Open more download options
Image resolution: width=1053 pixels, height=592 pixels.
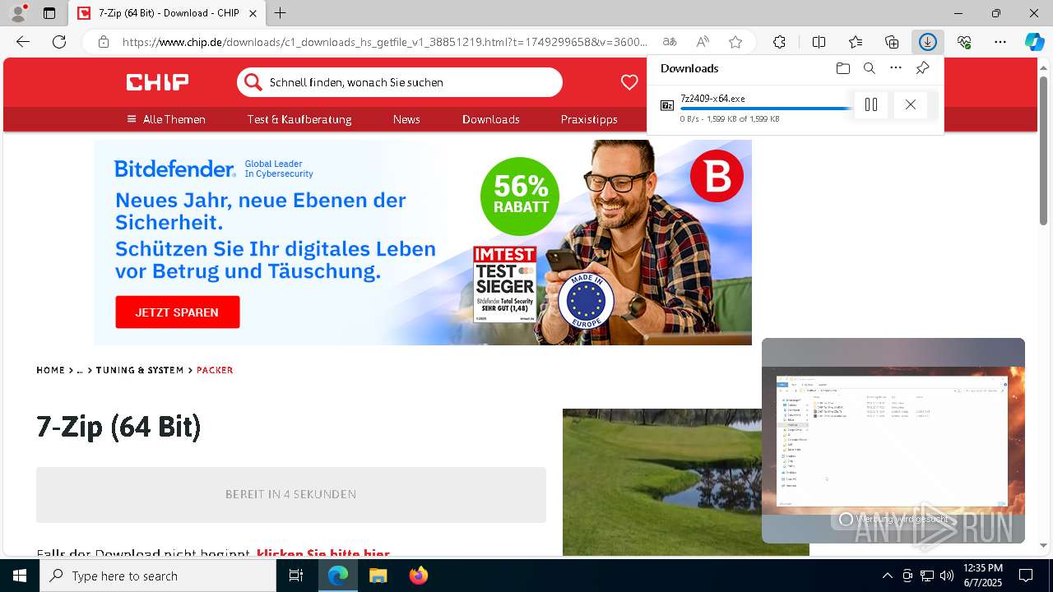tap(896, 68)
